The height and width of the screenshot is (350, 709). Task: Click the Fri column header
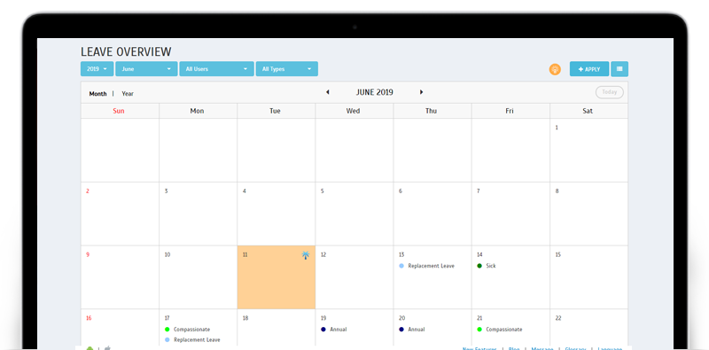pos(511,111)
